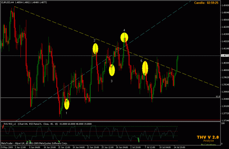Click the THV RSI_v2 indicator label
The image size is (229, 149).
[10, 124]
